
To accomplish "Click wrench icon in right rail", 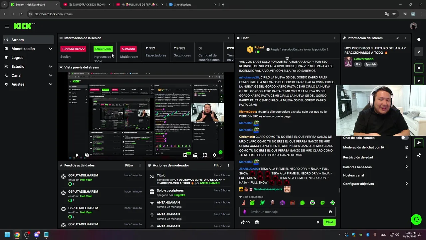I will [x=419, y=143].
